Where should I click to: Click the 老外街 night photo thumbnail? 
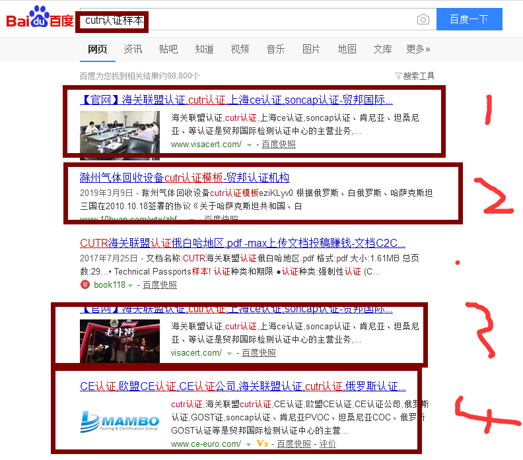pos(120,341)
